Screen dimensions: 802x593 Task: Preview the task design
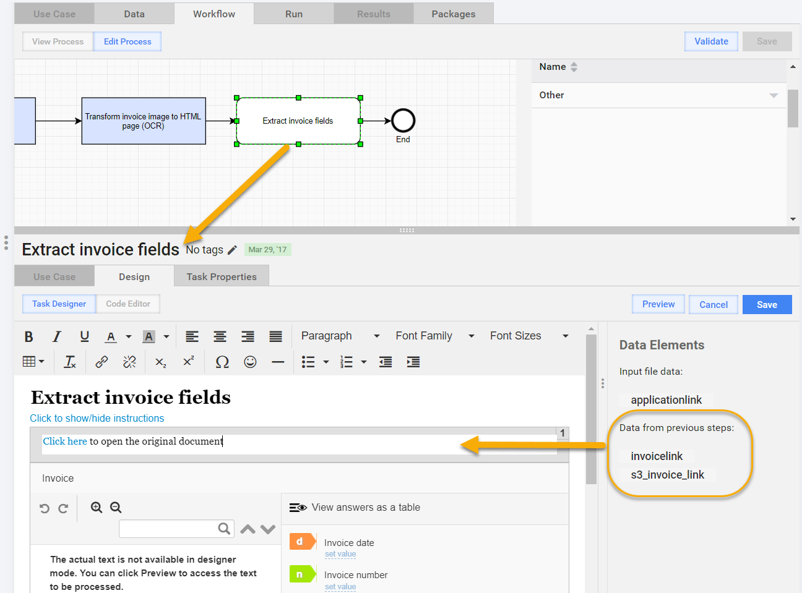(x=658, y=304)
